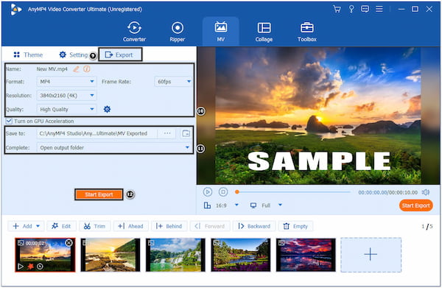Click the Backward button
Viewport: 442px width, 288px height.
(254, 226)
